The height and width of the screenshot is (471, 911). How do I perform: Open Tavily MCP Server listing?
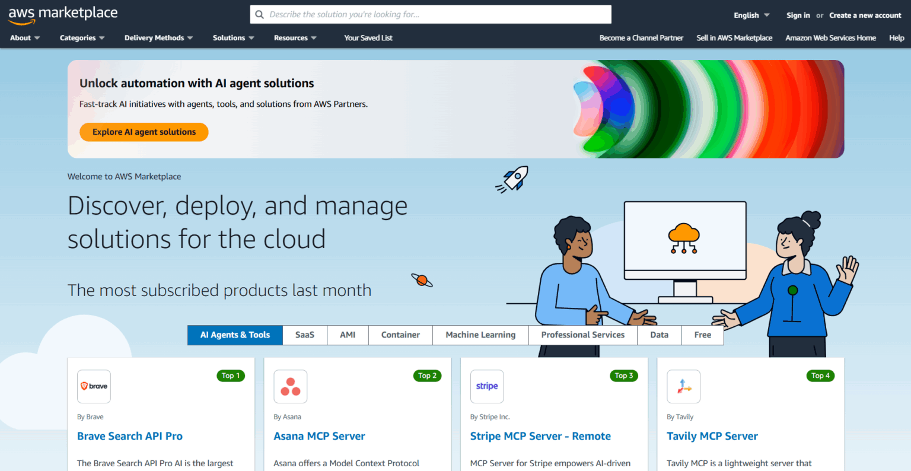[x=712, y=436]
